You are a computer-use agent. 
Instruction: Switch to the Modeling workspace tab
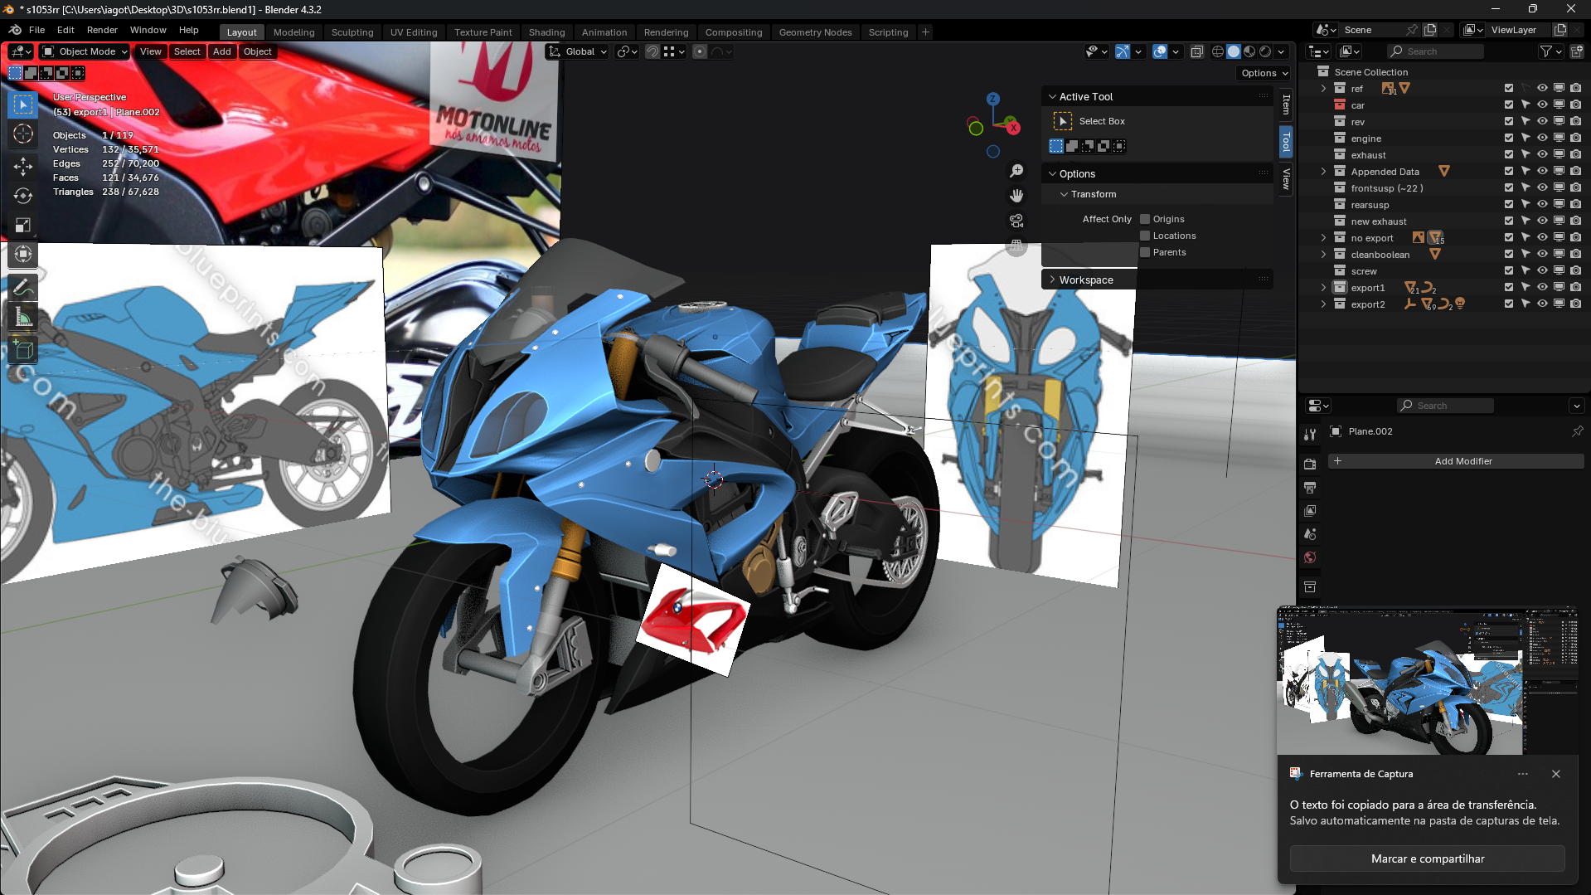pos(294,32)
